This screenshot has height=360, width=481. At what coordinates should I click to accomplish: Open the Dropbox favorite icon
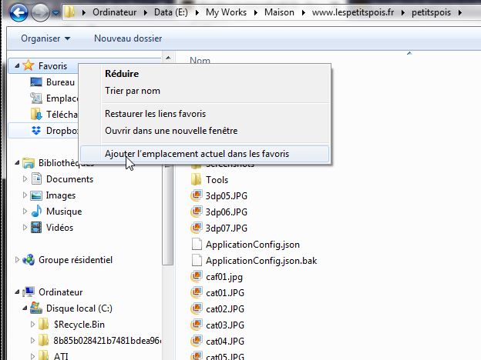pyautogui.click(x=36, y=131)
